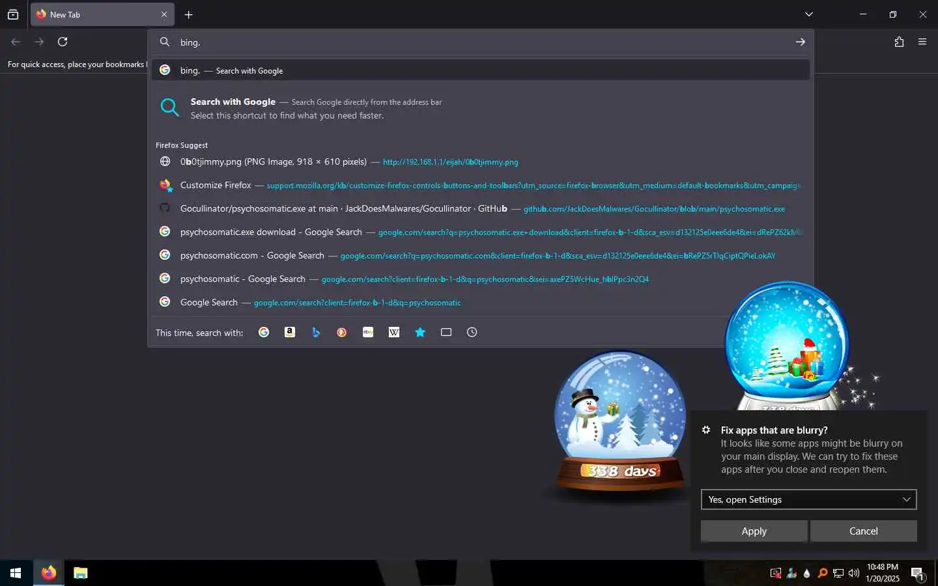The image size is (938, 586).
Task: Search history using the clock icon
Action: [472, 332]
